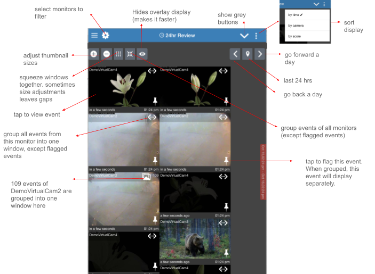The width and height of the screenshot is (375, 274).
Task: Go forward a day with right chevron
Action: pos(260,54)
